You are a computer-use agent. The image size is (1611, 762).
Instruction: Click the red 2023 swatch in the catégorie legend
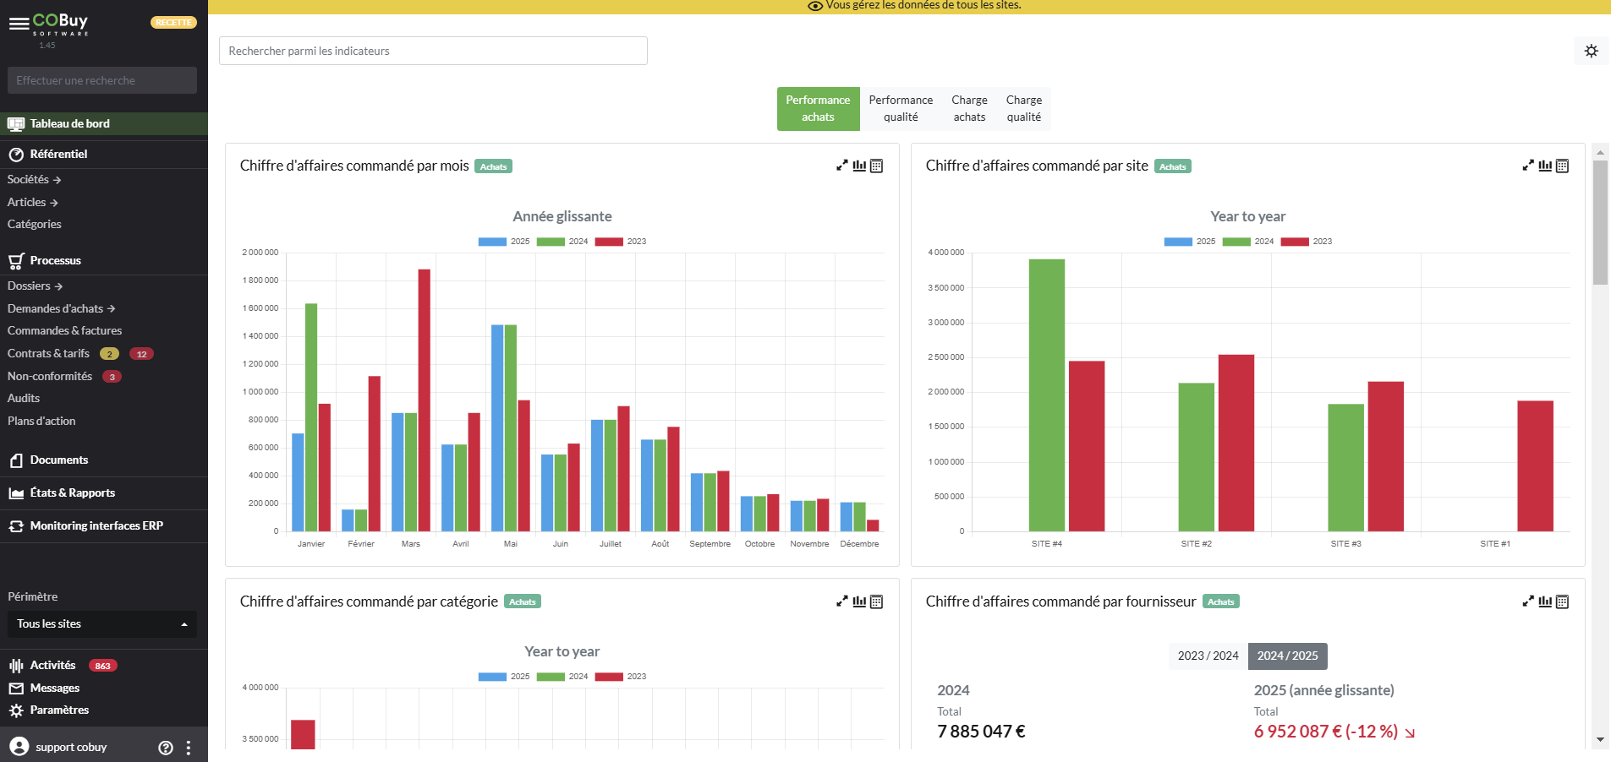click(x=609, y=677)
